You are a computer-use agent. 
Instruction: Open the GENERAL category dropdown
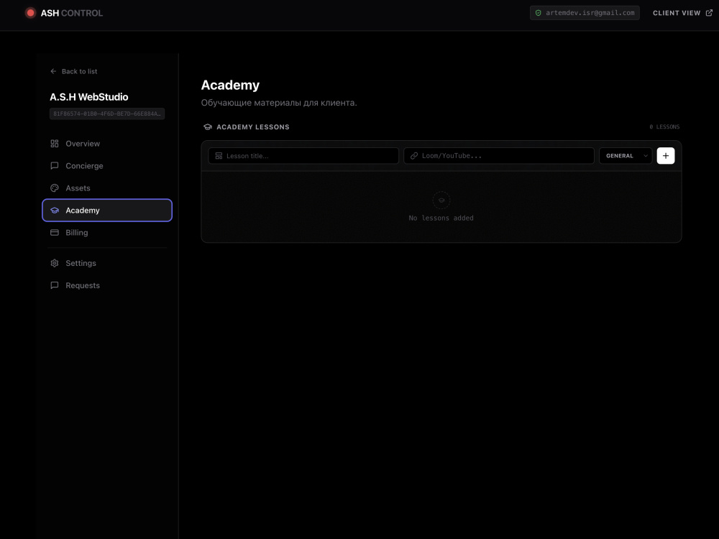coord(626,156)
